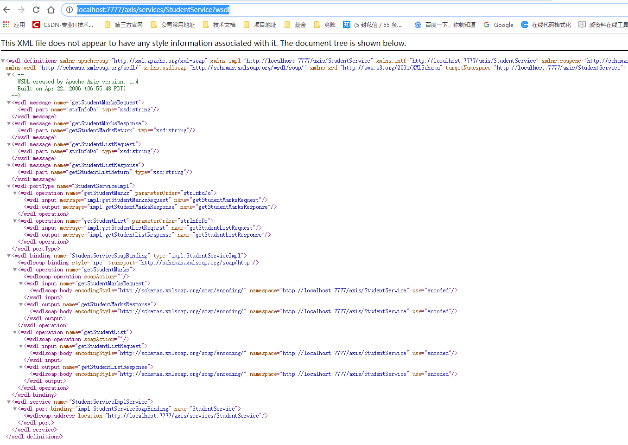Collapse the wsdl:service StudentServiceImplService node

point(9,402)
